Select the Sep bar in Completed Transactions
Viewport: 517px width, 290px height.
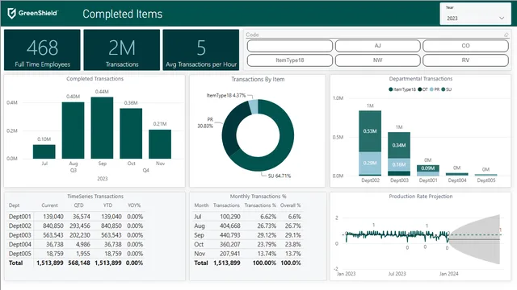(x=103, y=128)
